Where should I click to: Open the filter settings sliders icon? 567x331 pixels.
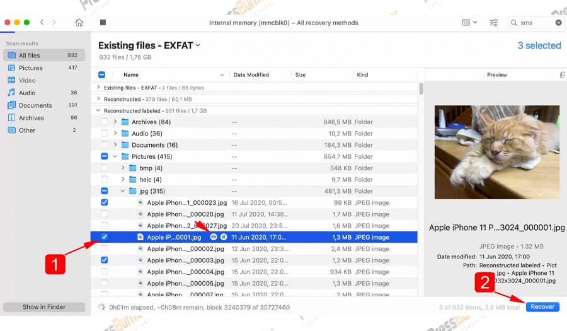[494, 23]
